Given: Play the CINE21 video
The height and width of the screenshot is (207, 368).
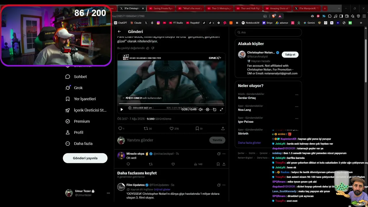Looking at the screenshot, I should click(122, 110).
